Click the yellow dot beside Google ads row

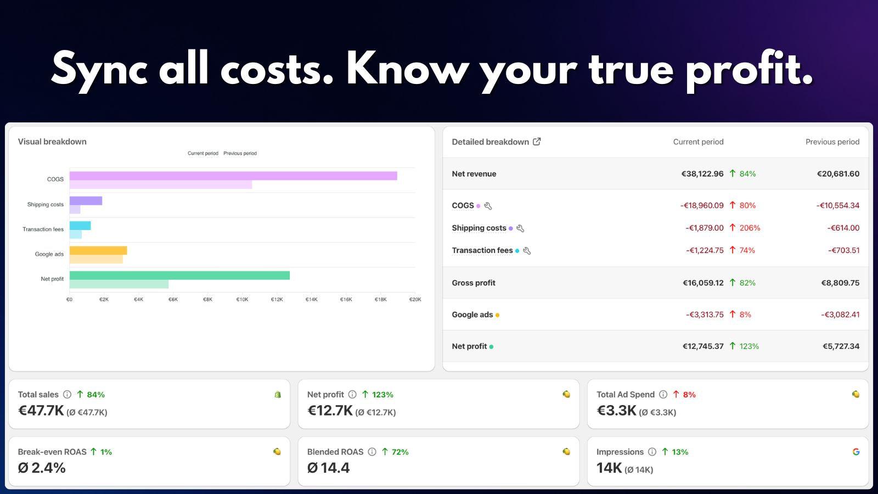coord(497,315)
